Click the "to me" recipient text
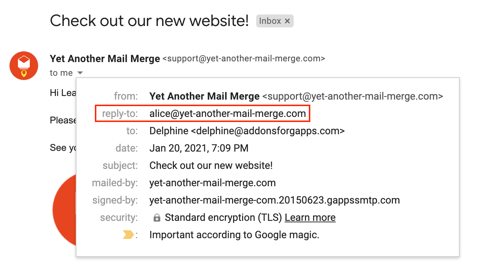Viewport: 477px width, 275px height. (x=61, y=73)
